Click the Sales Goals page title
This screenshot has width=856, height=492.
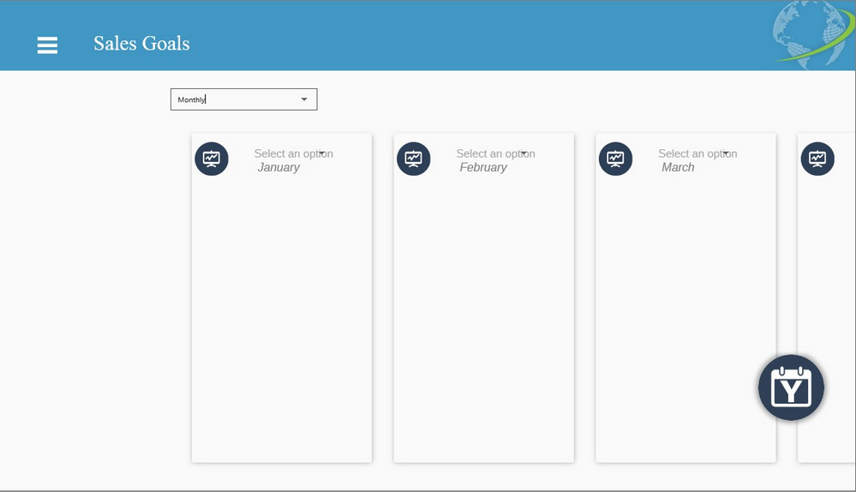141,43
